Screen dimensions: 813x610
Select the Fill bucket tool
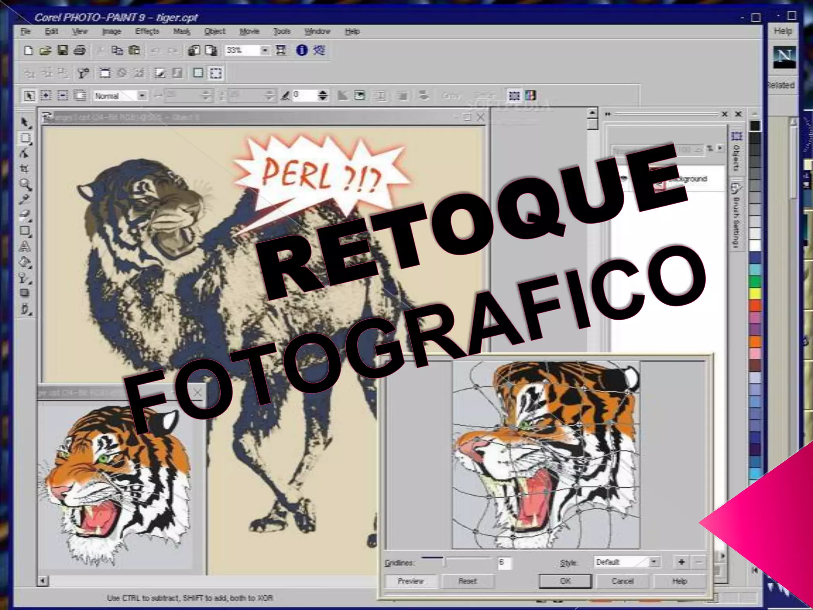pos(25,262)
